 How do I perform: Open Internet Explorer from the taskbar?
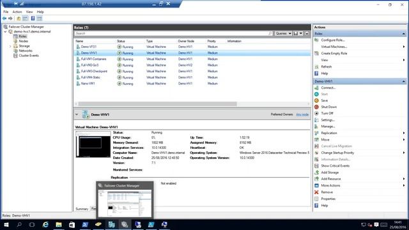[x=45, y=224]
